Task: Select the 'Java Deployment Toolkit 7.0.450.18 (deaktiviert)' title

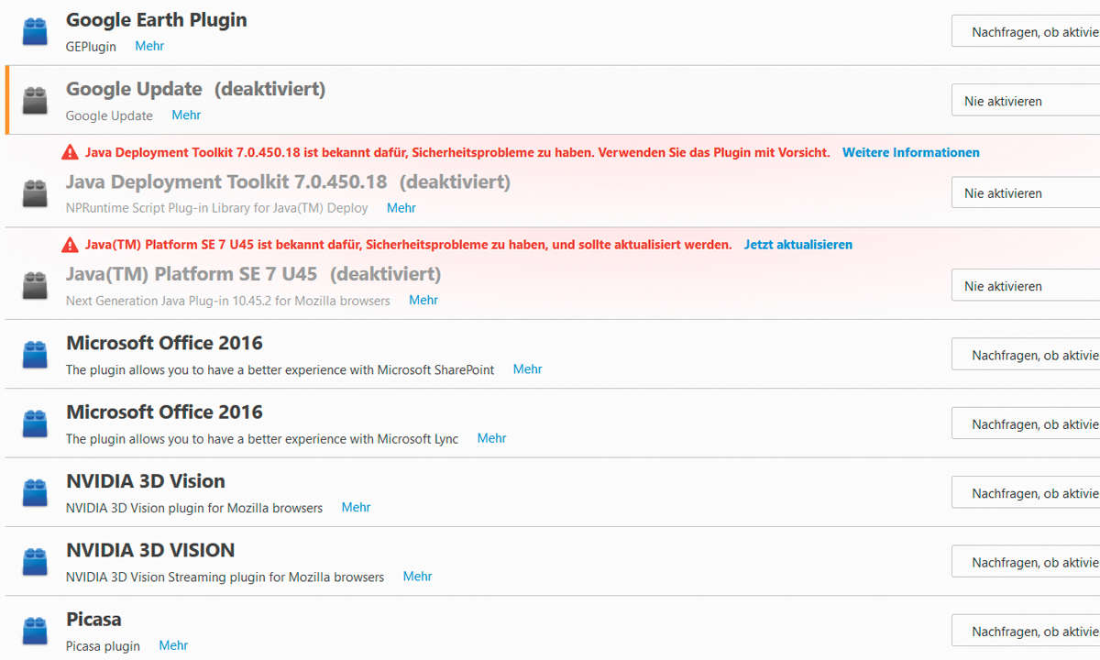Action: point(289,181)
